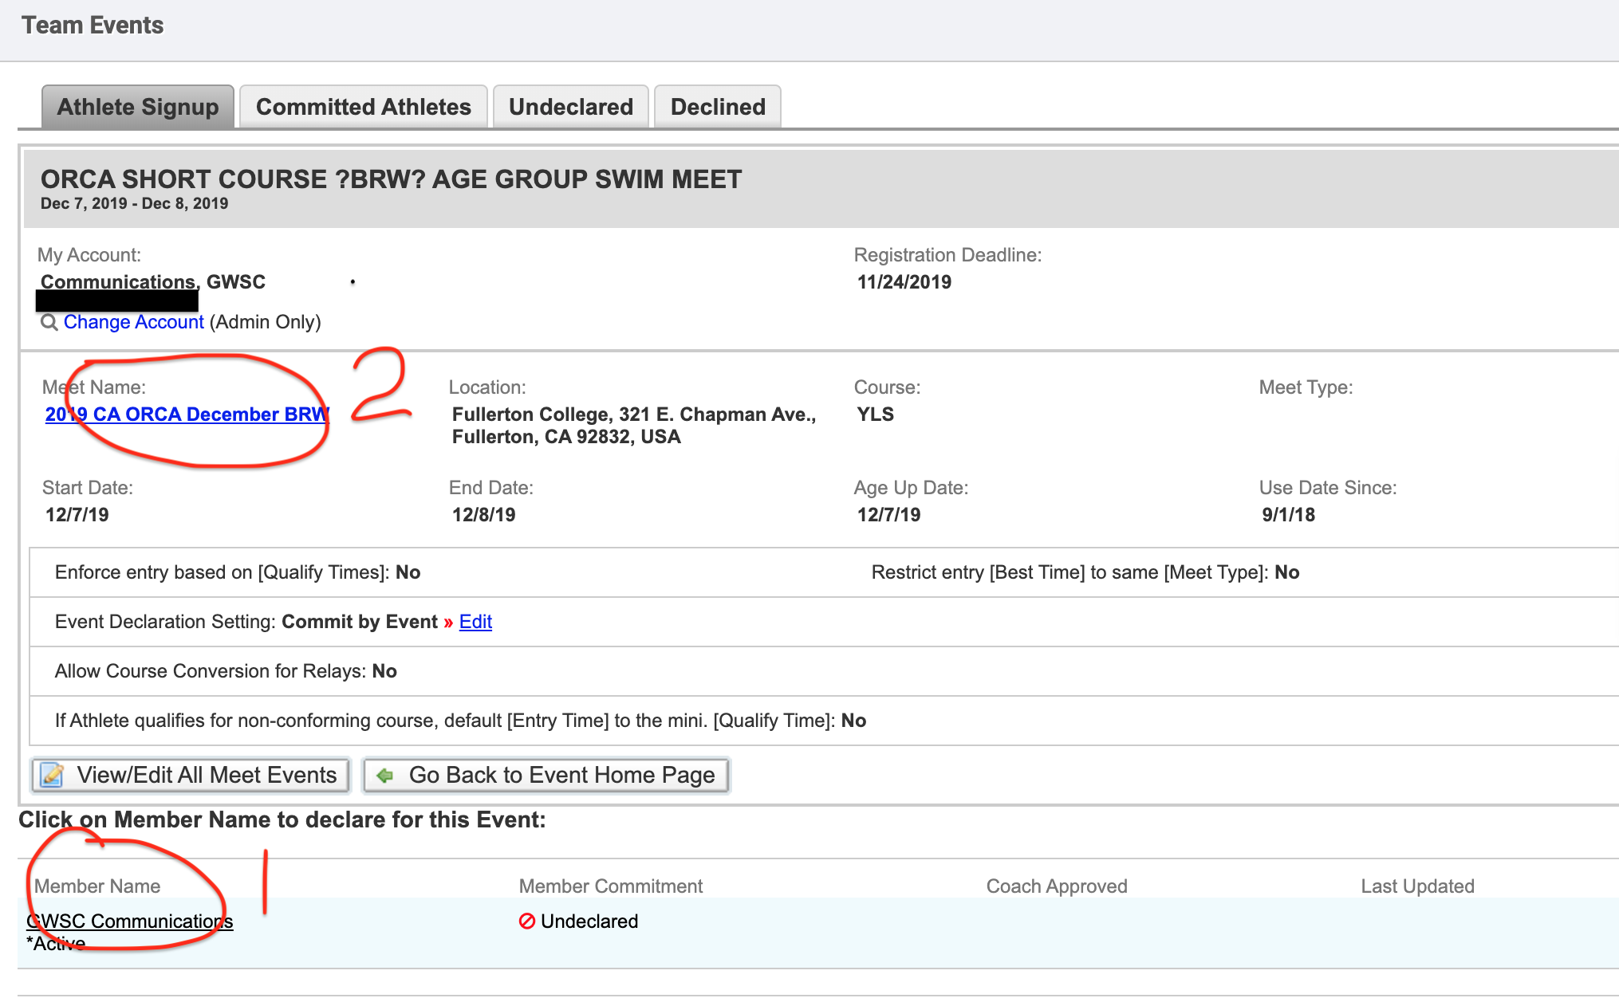Screen dimensions: 1619x998
Task: Click Edit next to Commit by Event
Action: (475, 622)
